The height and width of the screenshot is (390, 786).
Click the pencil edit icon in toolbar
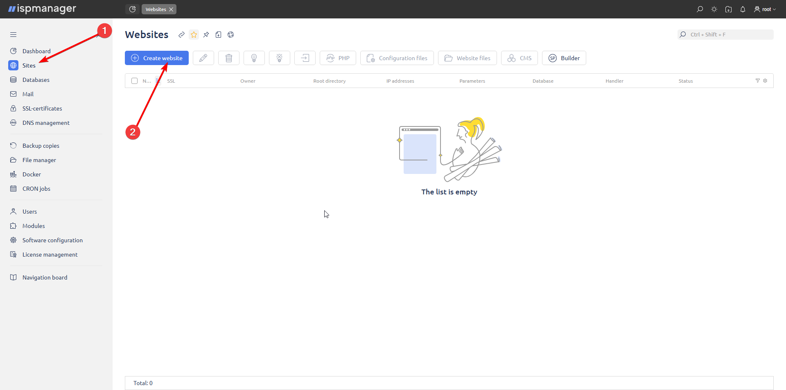[x=203, y=58]
